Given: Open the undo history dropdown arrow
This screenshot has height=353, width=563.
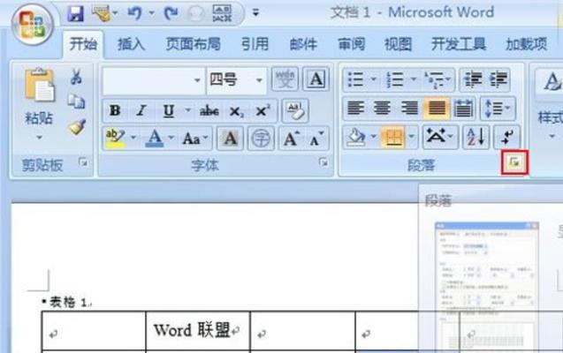Looking at the screenshot, I should click(x=151, y=13).
